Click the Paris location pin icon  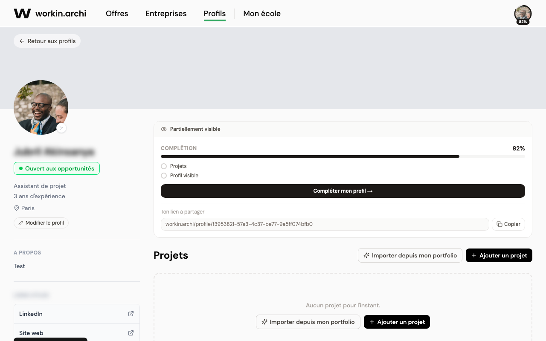click(x=17, y=208)
